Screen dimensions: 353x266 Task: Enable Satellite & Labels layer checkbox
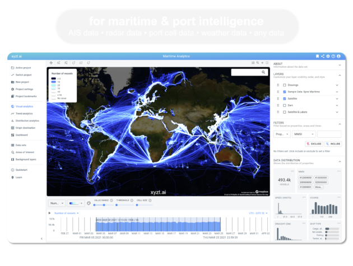[285, 112]
